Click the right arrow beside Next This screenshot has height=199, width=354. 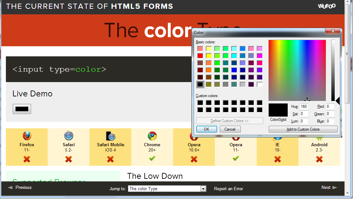point(335,188)
